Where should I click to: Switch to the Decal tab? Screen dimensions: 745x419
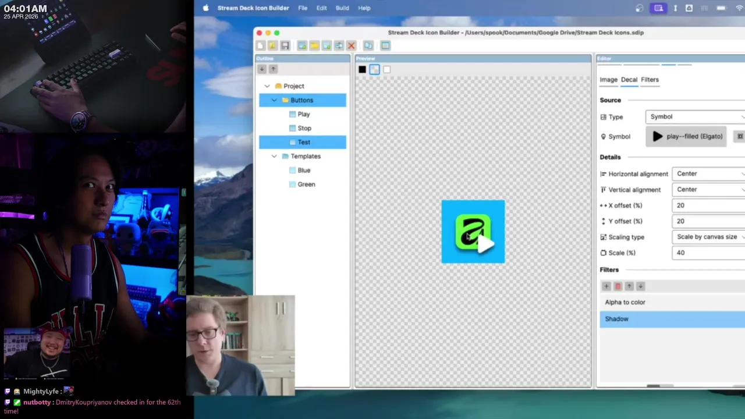pyautogui.click(x=629, y=80)
